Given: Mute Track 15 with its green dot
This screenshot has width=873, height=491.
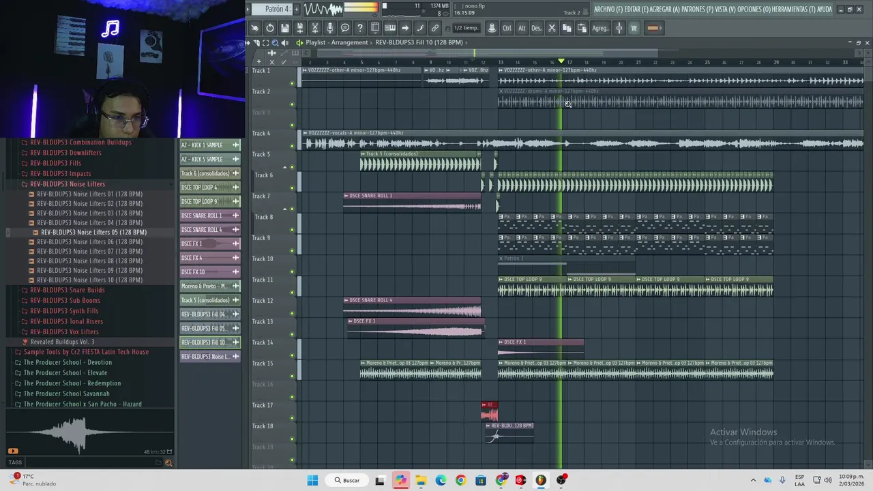Looking at the screenshot, I should click(x=293, y=376).
